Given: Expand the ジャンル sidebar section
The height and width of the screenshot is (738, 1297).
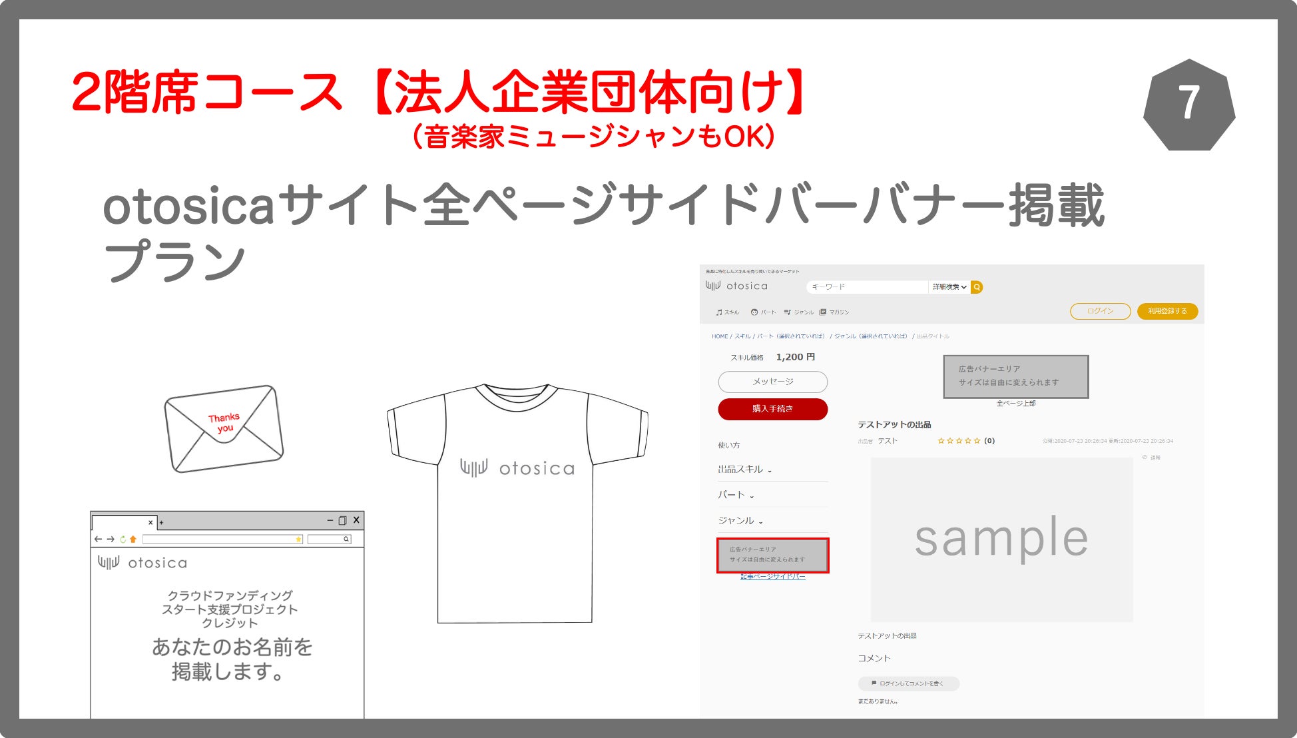Looking at the screenshot, I should [740, 521].
